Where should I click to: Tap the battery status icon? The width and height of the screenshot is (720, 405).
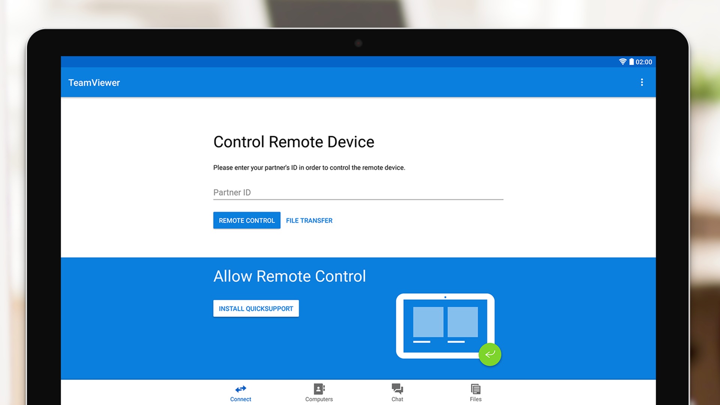click(630, 61)
